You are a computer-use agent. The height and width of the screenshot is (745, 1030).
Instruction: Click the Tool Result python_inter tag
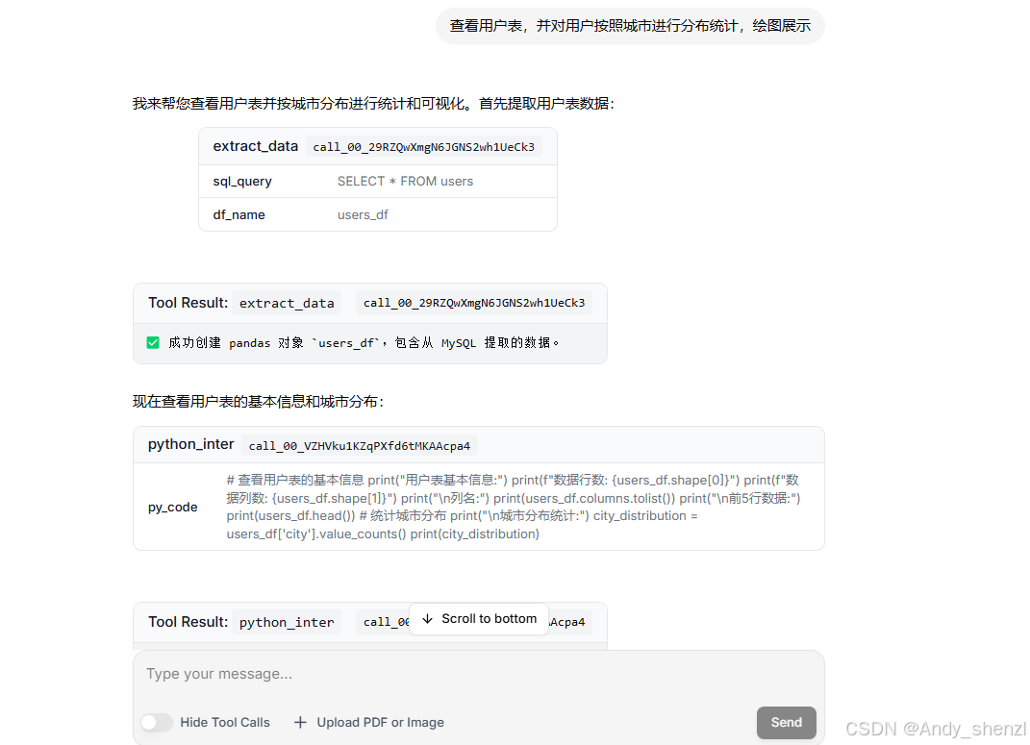[287, 622]
